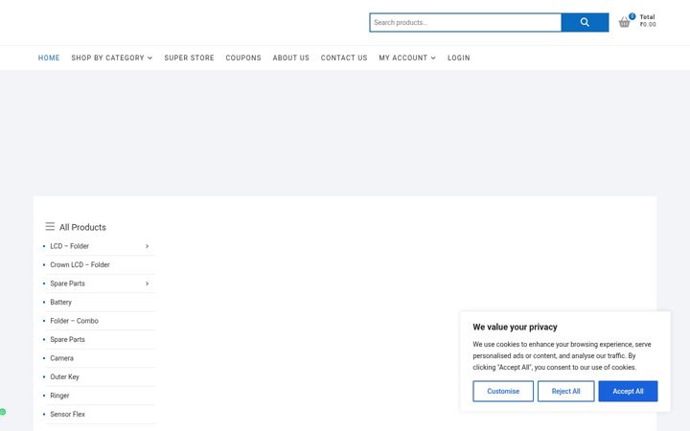Go to the Home menu item

point(49,57)
